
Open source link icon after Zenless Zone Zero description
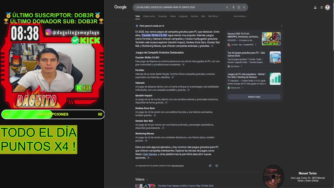coord(154,115)
